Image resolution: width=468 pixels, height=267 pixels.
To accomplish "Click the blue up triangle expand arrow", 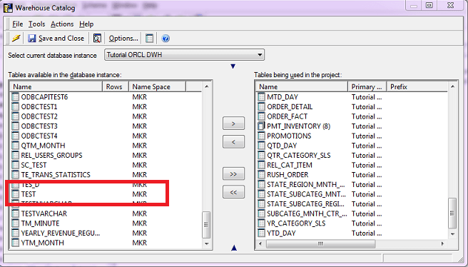I will pos(234,248).
